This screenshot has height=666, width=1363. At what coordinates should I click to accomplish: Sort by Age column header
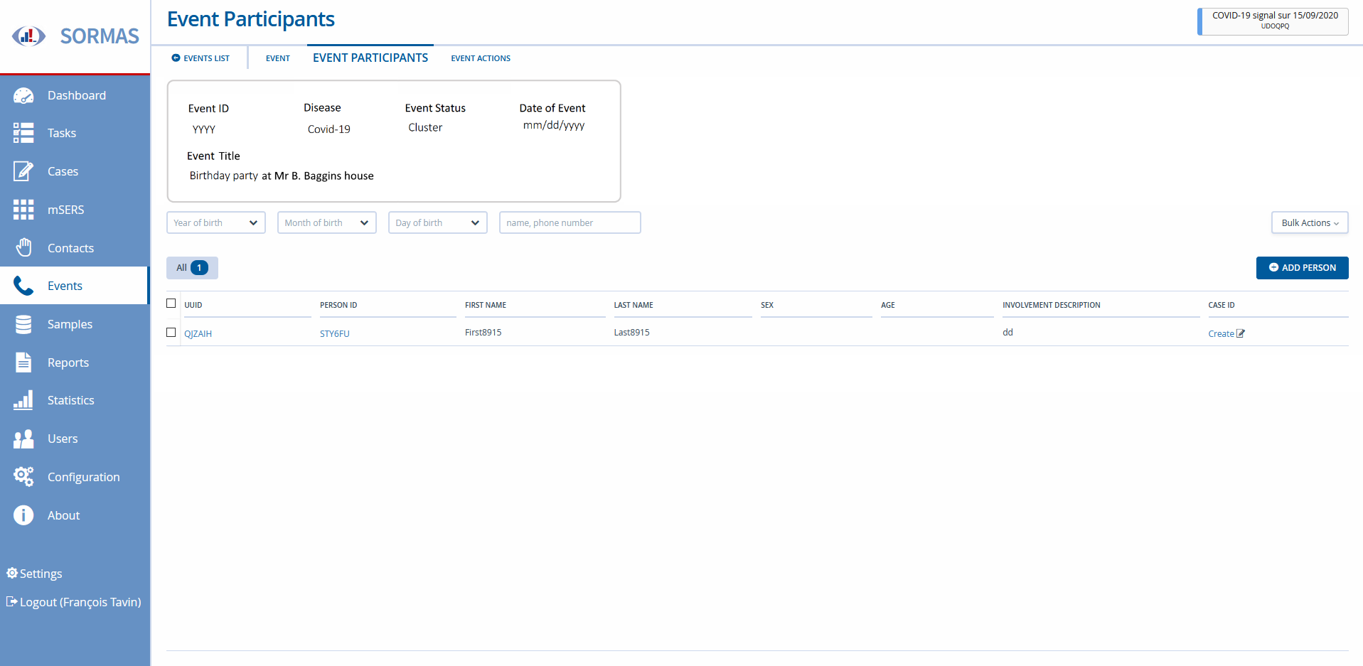(888, 305)
